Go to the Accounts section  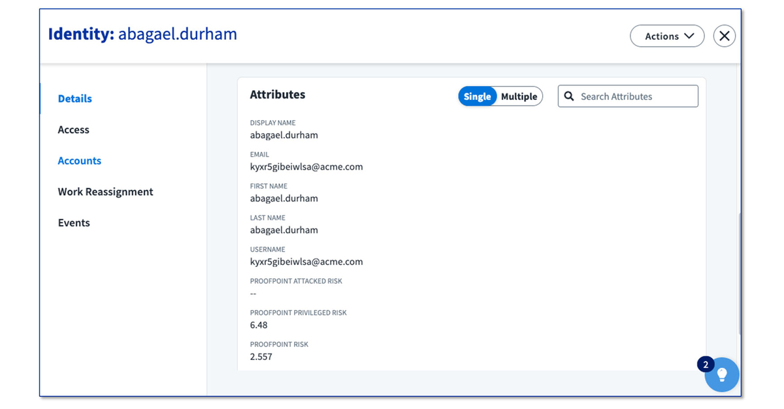click(x=80, y=160)
